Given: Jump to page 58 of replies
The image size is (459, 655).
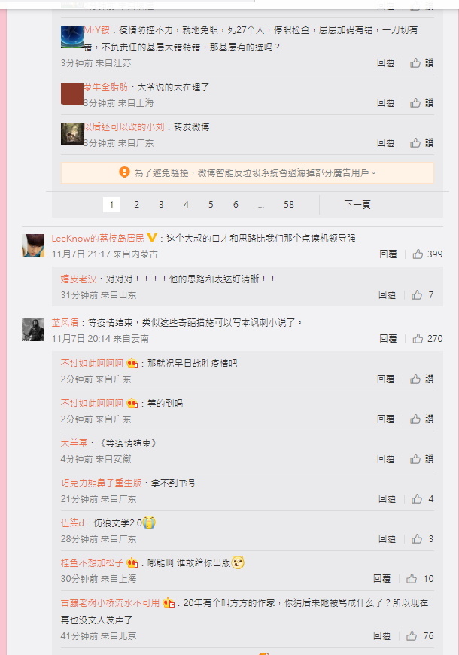Looking at the screenshot, I should click(x=289, y=205).
